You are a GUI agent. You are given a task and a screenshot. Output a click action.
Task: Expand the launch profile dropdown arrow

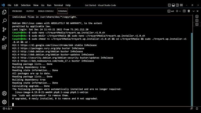180,11
